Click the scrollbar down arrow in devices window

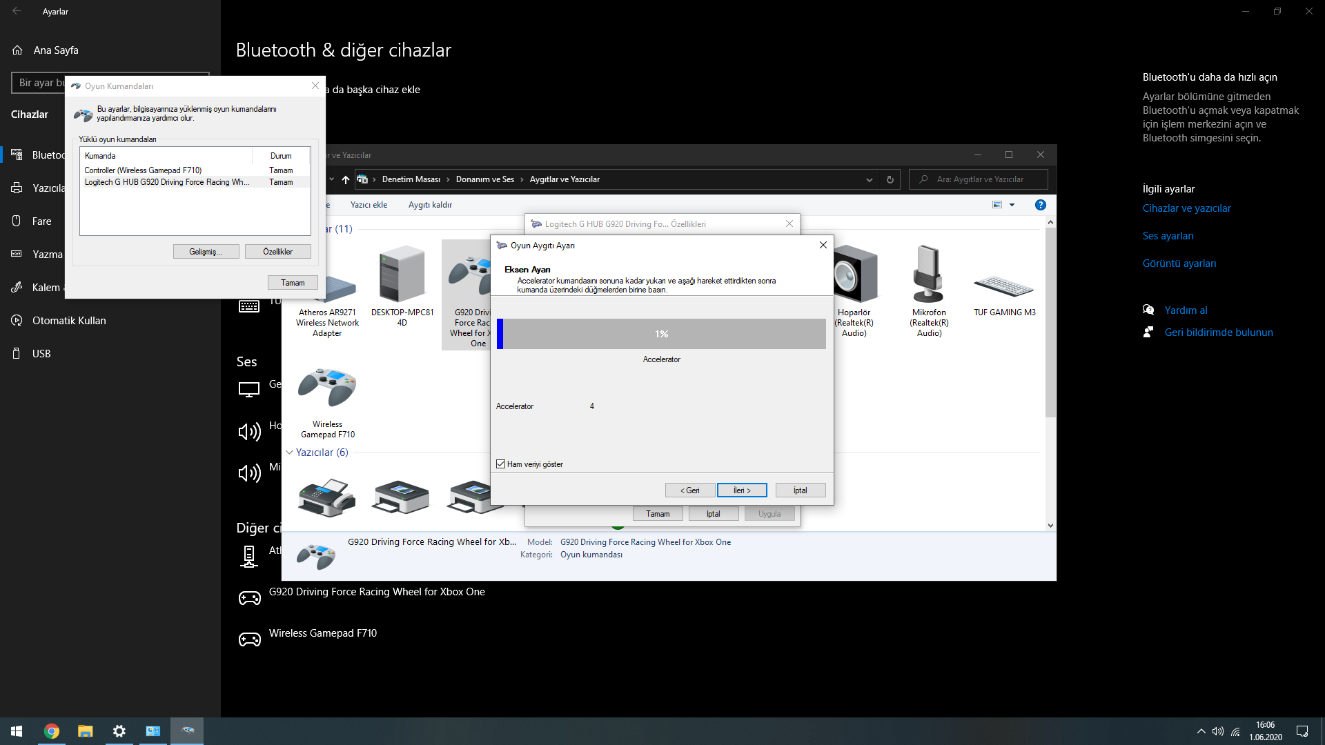point(1050,526)
